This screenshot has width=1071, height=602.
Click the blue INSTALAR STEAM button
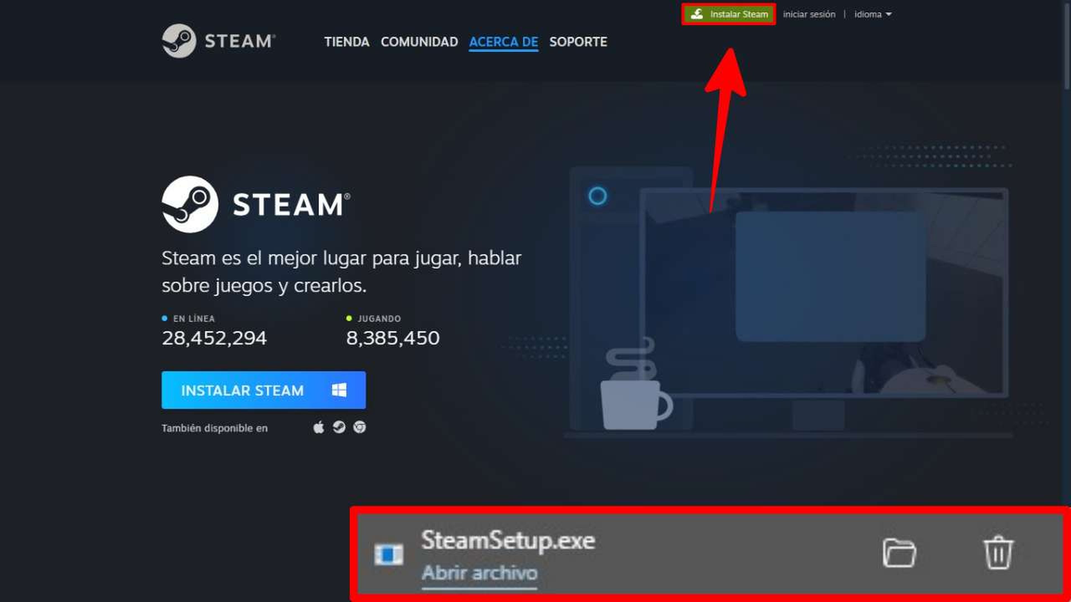click(264, 390)
